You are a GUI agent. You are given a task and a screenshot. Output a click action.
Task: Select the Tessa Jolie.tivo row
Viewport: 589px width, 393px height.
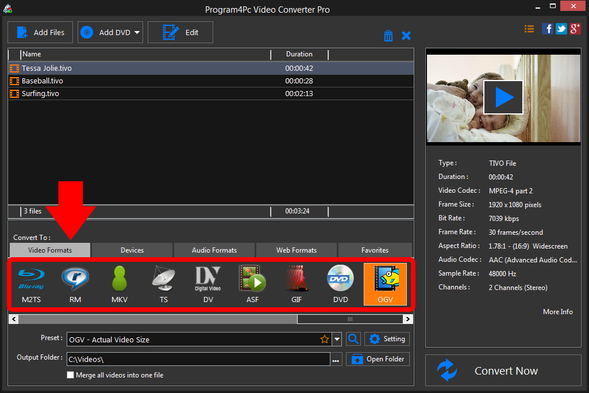[x=211, y=68]
